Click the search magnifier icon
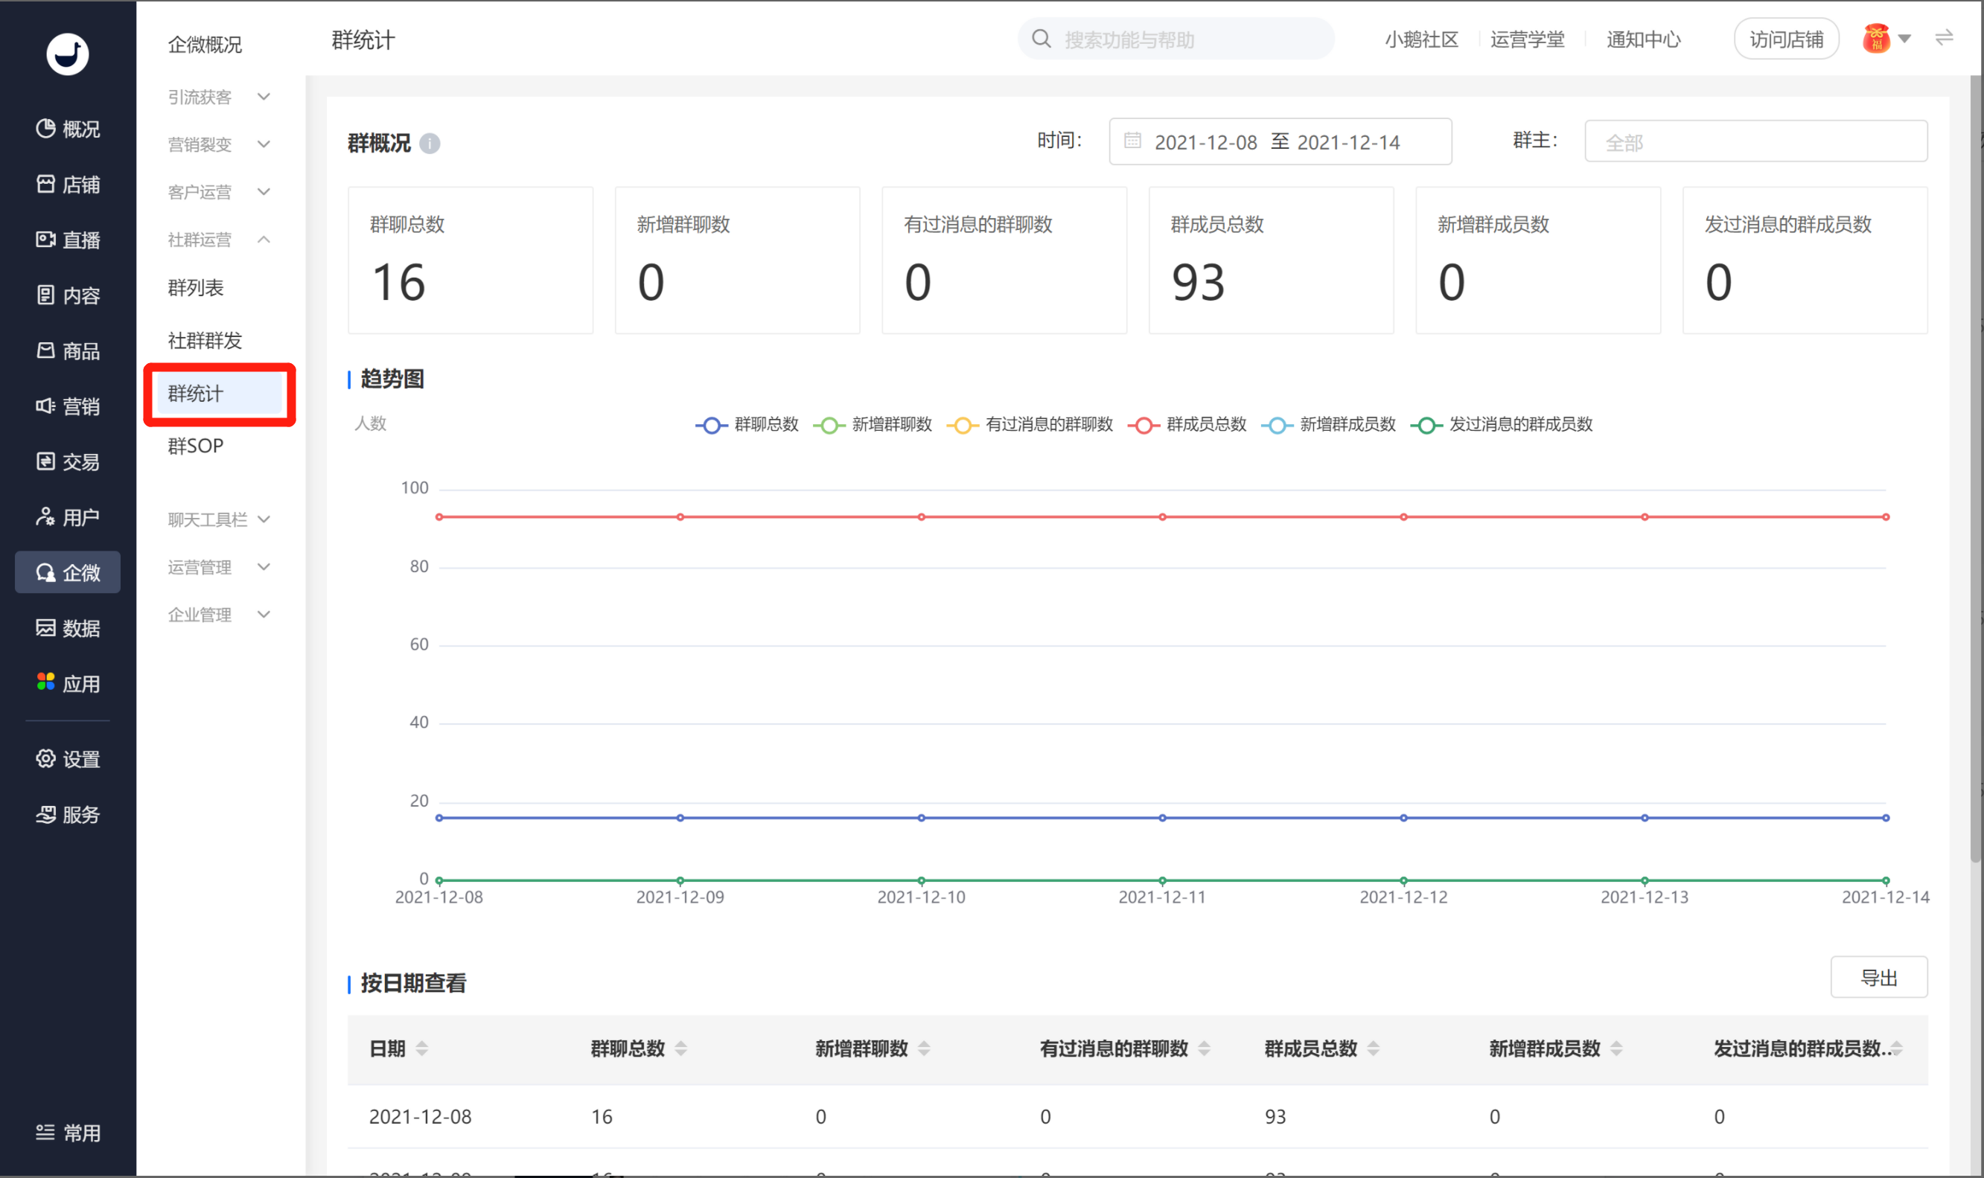Screen dimensions: 1984x1178 coord(1041,39)
